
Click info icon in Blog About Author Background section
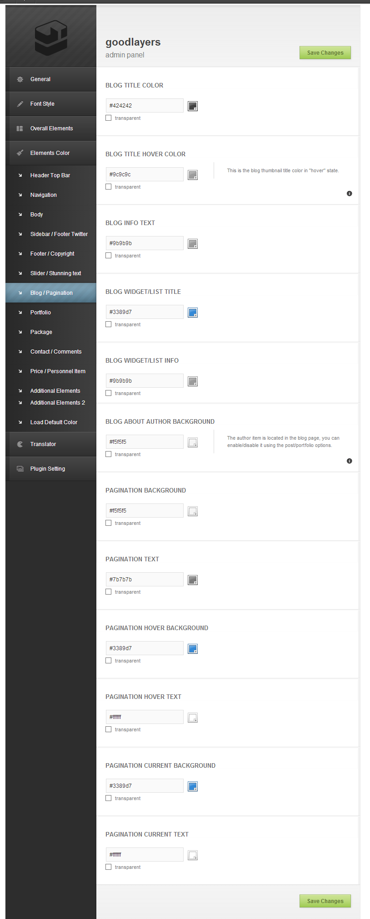(349, 461)
